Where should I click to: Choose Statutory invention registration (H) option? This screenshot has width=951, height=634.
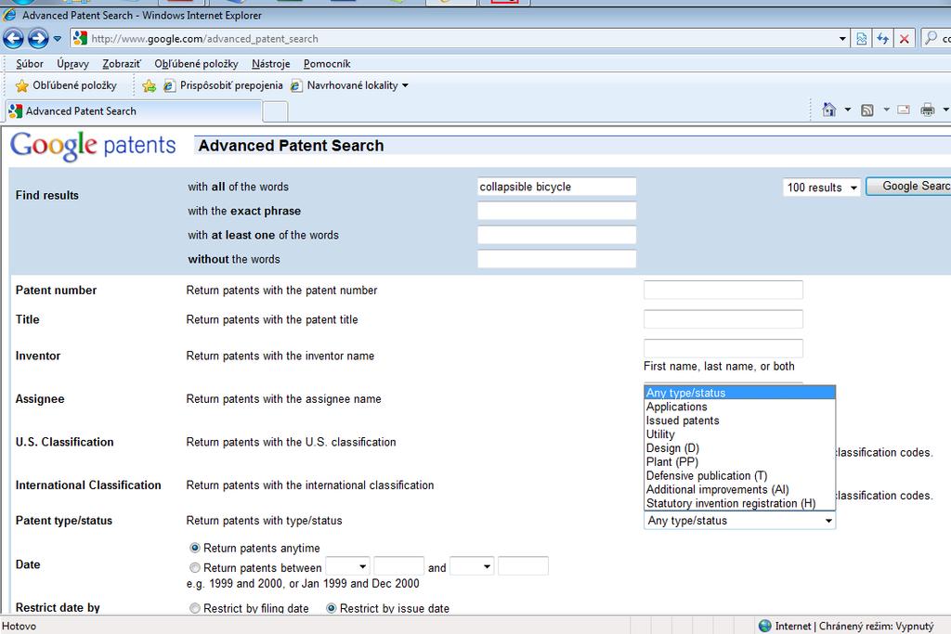739,504
